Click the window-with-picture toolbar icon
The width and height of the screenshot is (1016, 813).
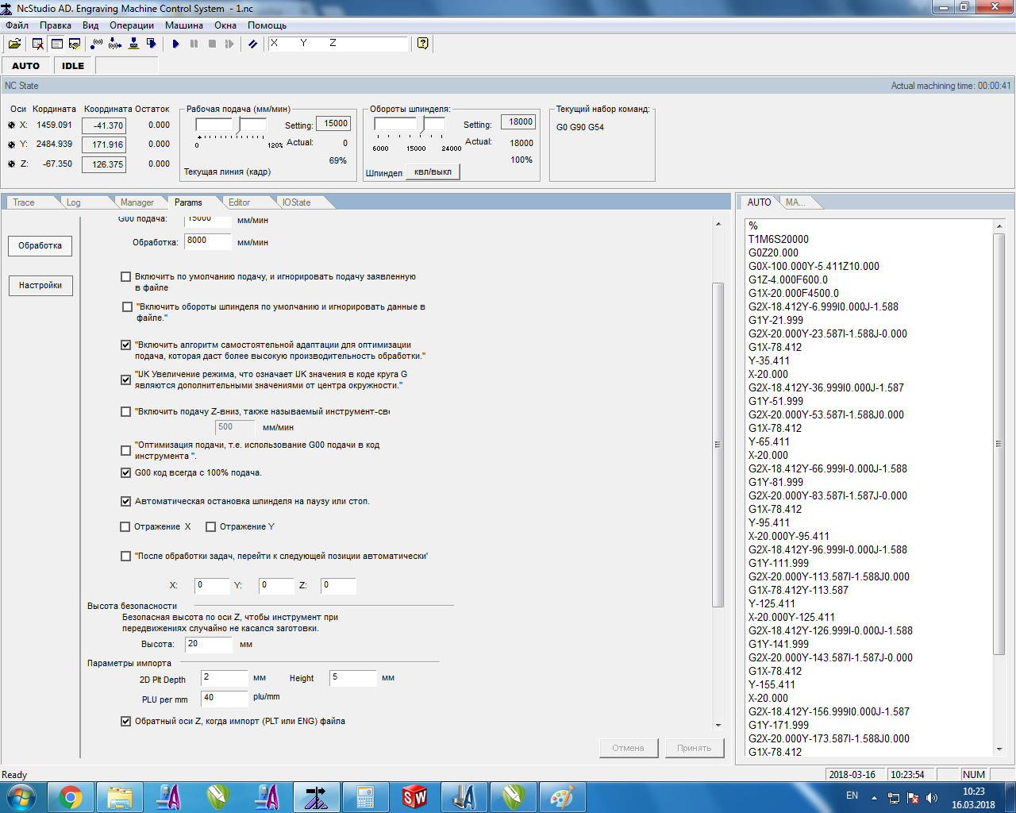(75, 44)
